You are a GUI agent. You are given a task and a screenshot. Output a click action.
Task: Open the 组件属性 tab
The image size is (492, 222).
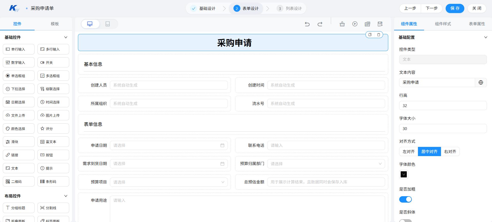[409, 24]
